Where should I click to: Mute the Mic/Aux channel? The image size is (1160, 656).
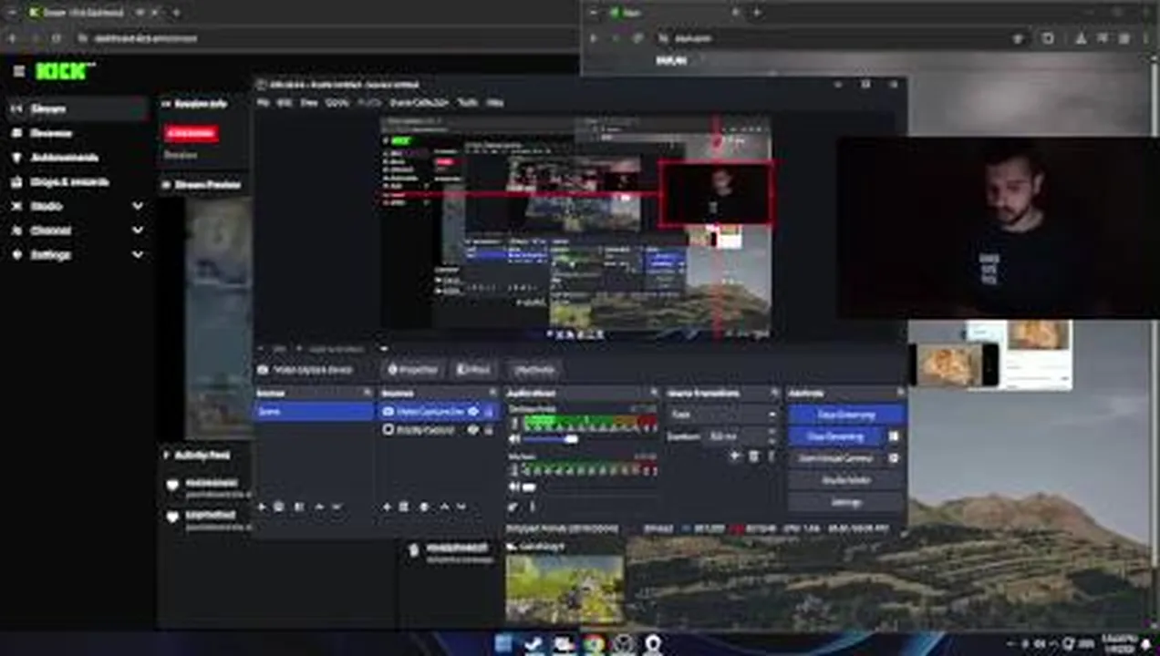513,487
